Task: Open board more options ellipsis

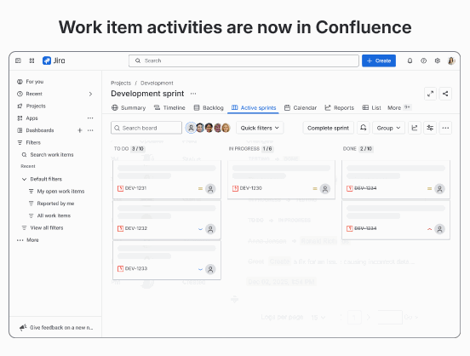Action: pyautogui.click(x=445, y=128)
